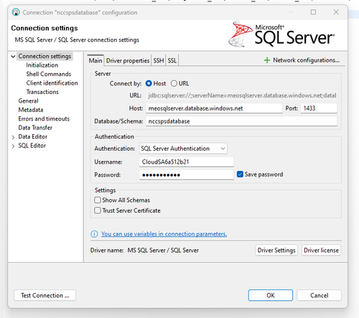This screenshot has width=359, height=318.
Task: Click the Driver license button
Action: coord(321,251)
